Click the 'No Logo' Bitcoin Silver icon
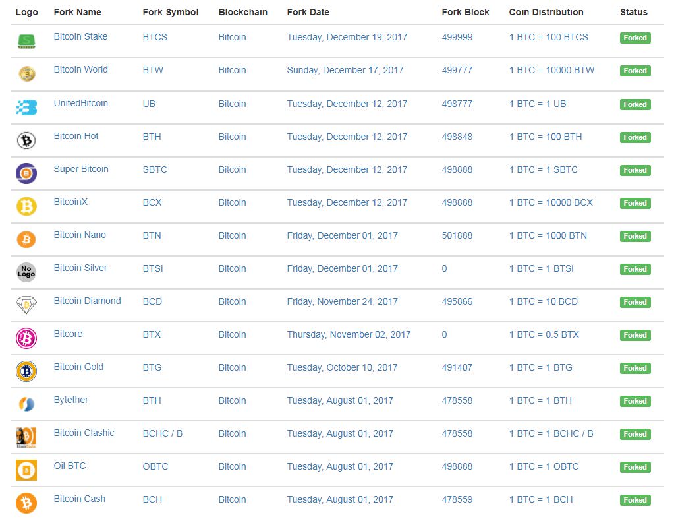676x519 pixels. coord(26,272)
